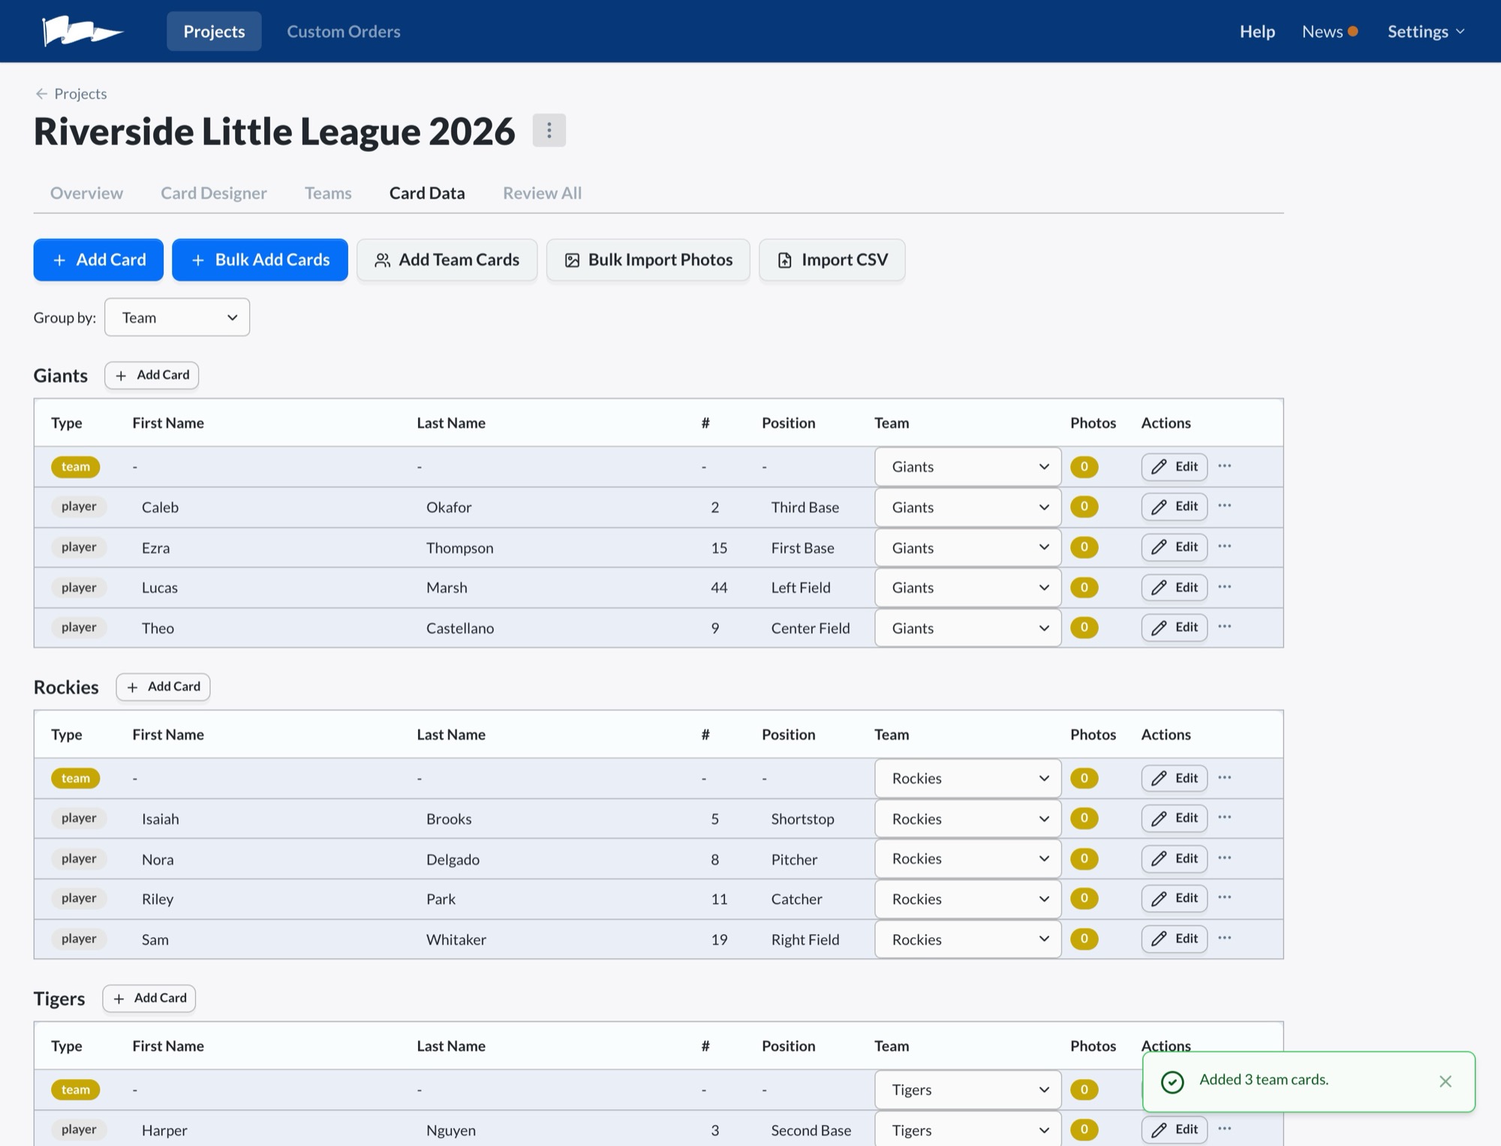This screenshot has height=1146, width=1501.
Task: Open team dropdown for Harper Nguyen
Action: (x=967, y=1130)
